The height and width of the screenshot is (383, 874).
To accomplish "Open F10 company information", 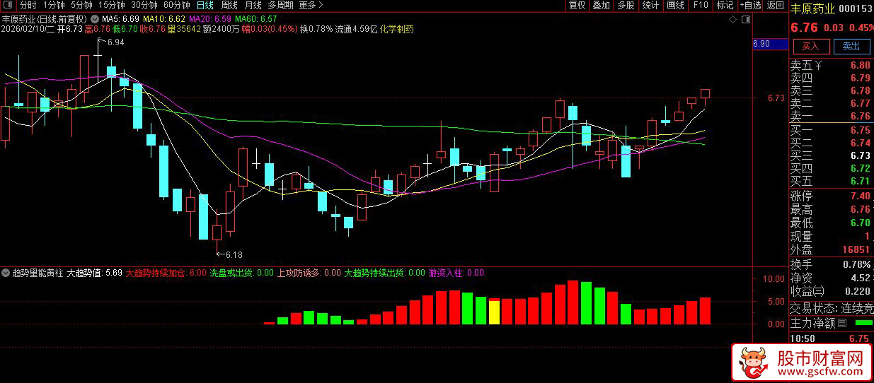I will pyautogui.click(x=701, y=5).
